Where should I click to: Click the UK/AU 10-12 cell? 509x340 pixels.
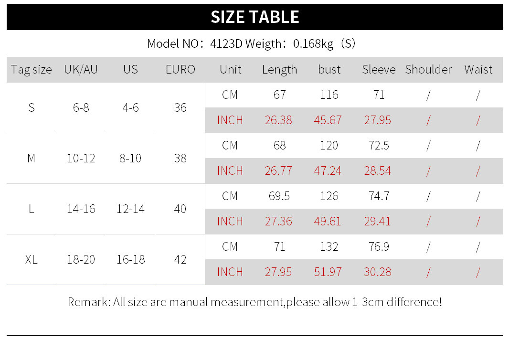[x=81, y=159]
